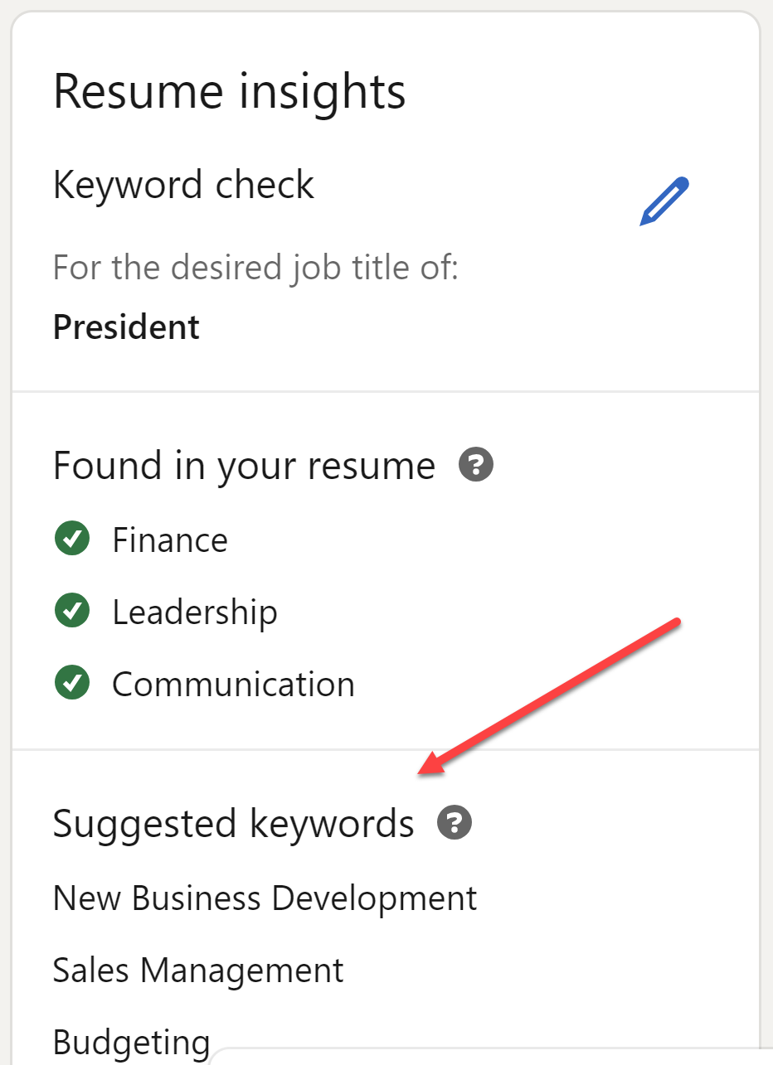Click the overlapping panel at bottom edge

point(489,1055)
